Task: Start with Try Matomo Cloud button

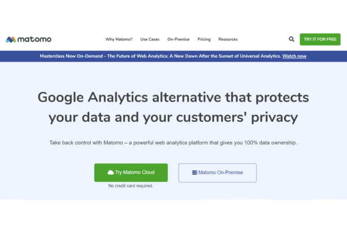Action: click(131, 173)
